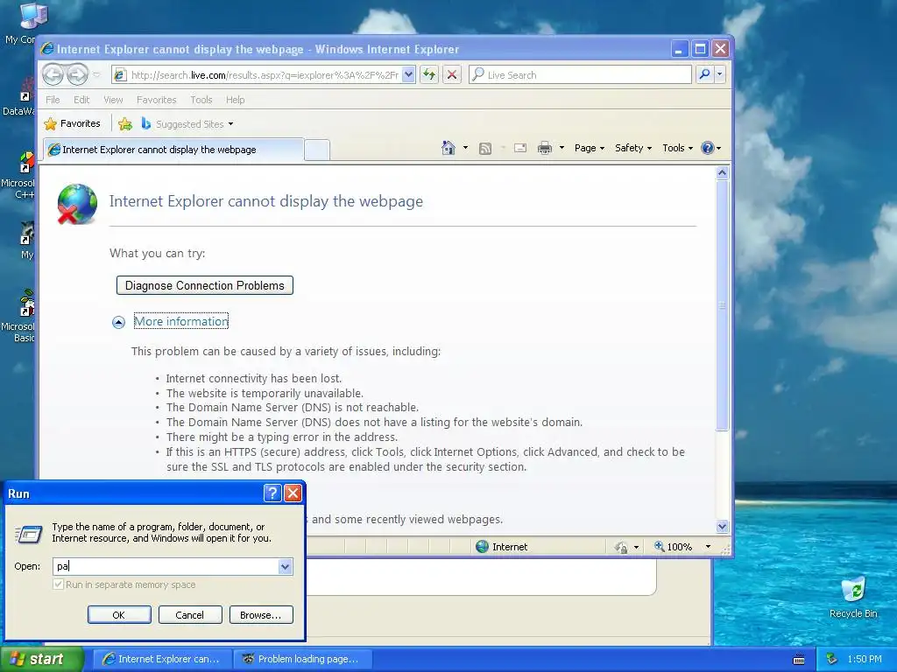The height and width of the screenshot is (672, 897).
Task: Click the Stop loading red X icon
Action: 452,75
